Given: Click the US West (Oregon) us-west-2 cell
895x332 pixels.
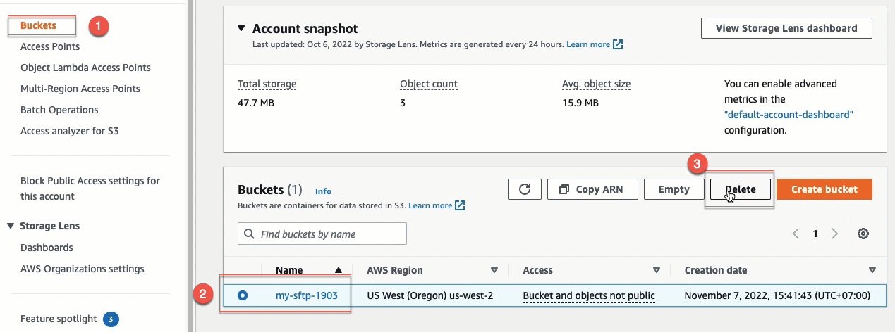Looking at the screenshot, I should coord(430,296).
